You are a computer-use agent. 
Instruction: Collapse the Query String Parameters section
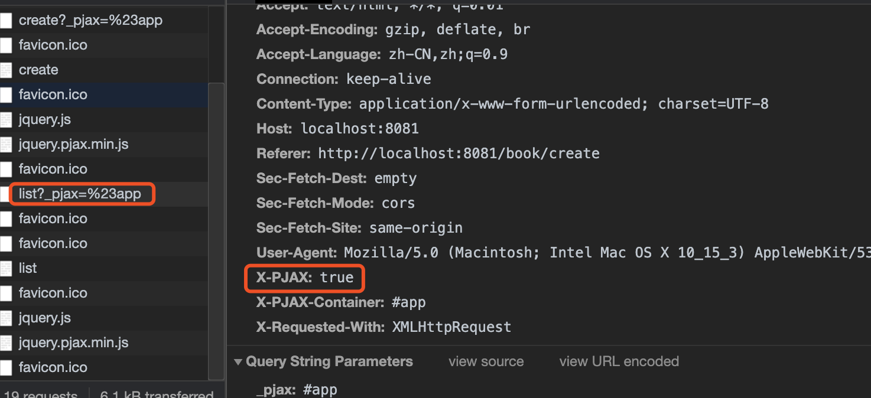click(x=238, y=361)
